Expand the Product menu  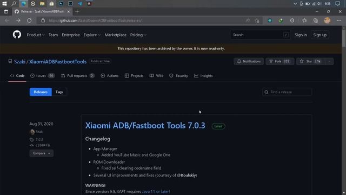coord(36,35)
